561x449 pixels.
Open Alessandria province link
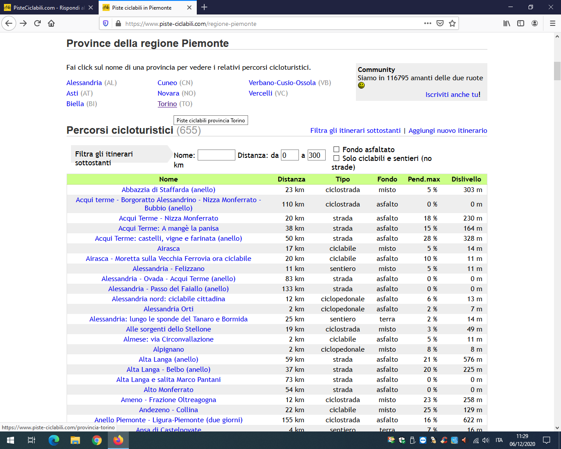pos(84,83)
